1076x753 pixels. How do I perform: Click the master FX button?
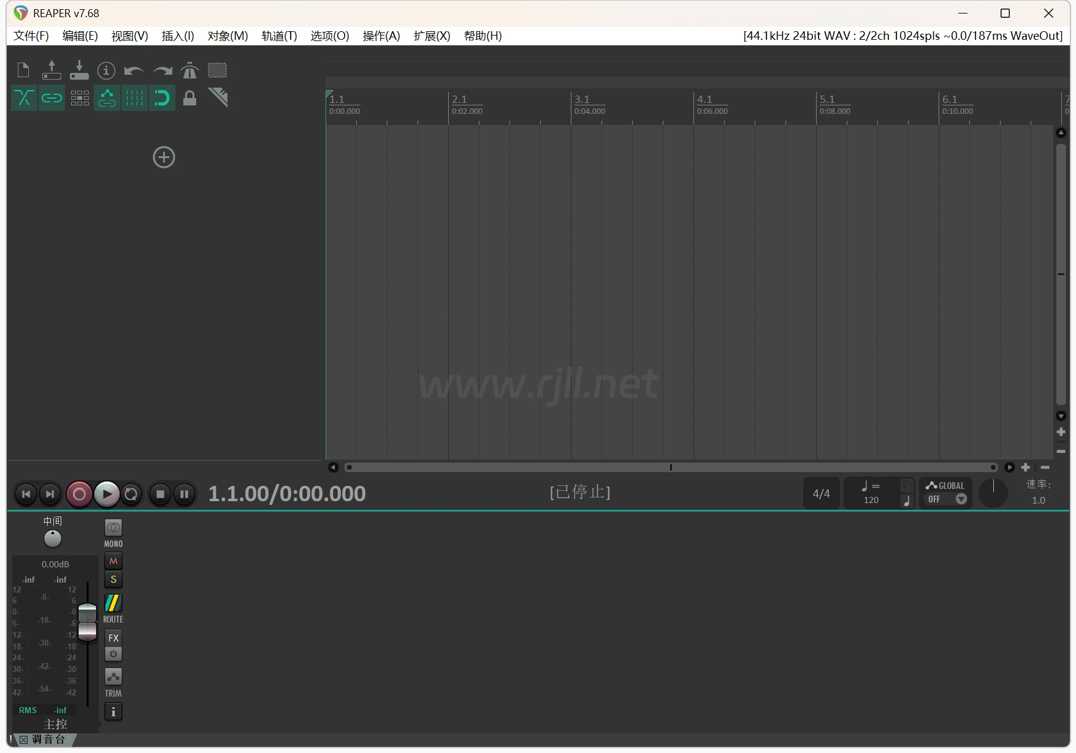pos(113,638)
